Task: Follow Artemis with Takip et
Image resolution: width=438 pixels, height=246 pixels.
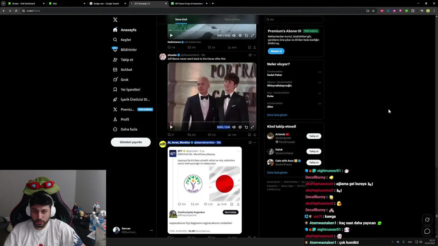Action: tap(314, 136)
